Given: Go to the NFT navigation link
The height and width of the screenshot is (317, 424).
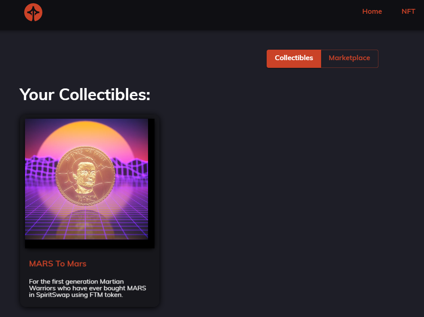Looking at the screenshot, I should click(408, 11).
